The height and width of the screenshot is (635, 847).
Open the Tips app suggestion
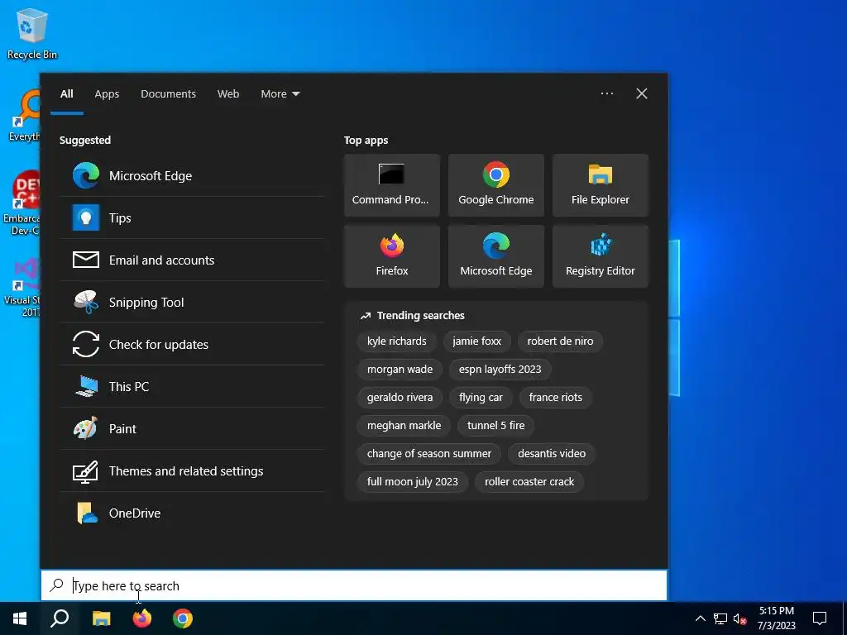[192, 217]
